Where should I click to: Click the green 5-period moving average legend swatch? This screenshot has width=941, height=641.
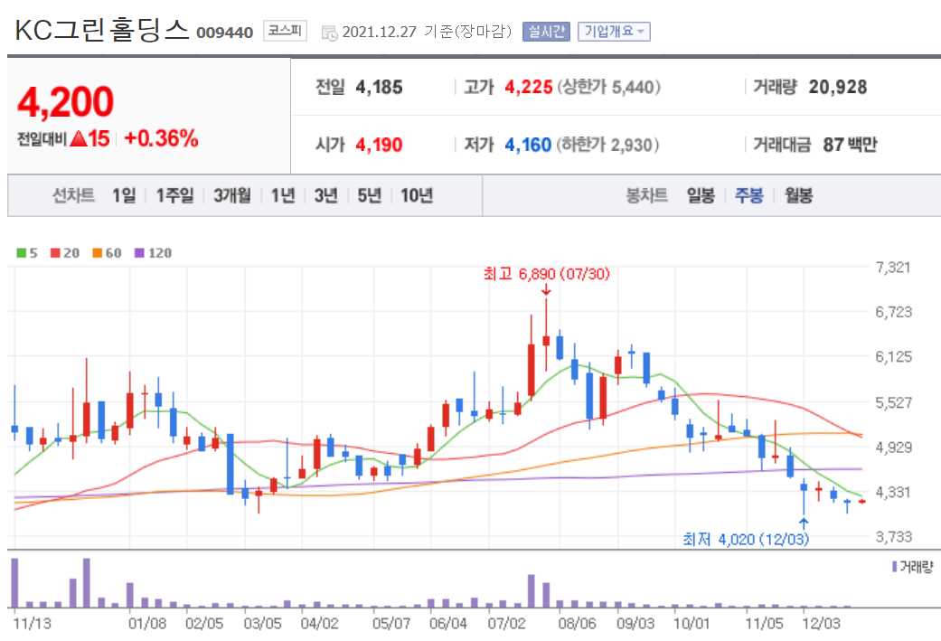(x=22, y=253)
